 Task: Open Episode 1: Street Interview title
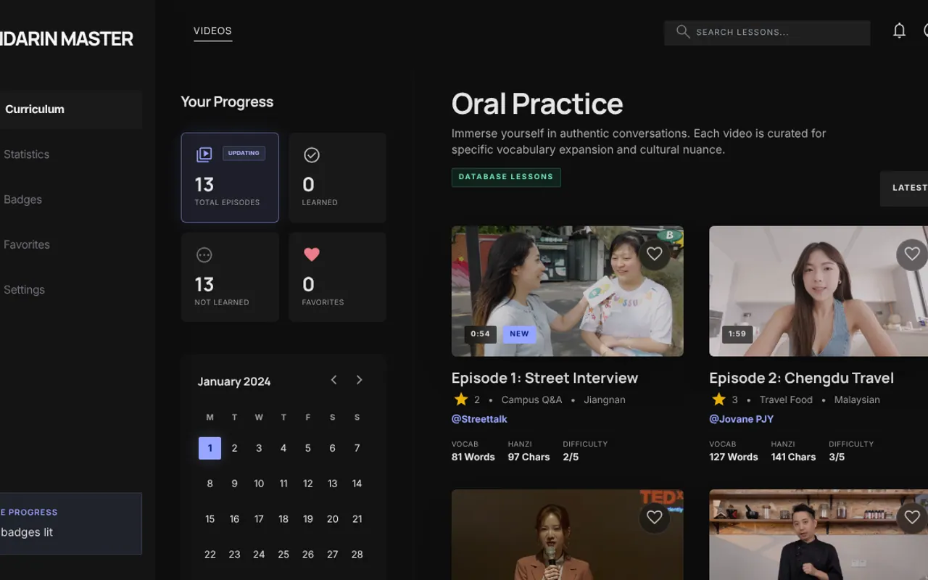[x=544, y=378]
